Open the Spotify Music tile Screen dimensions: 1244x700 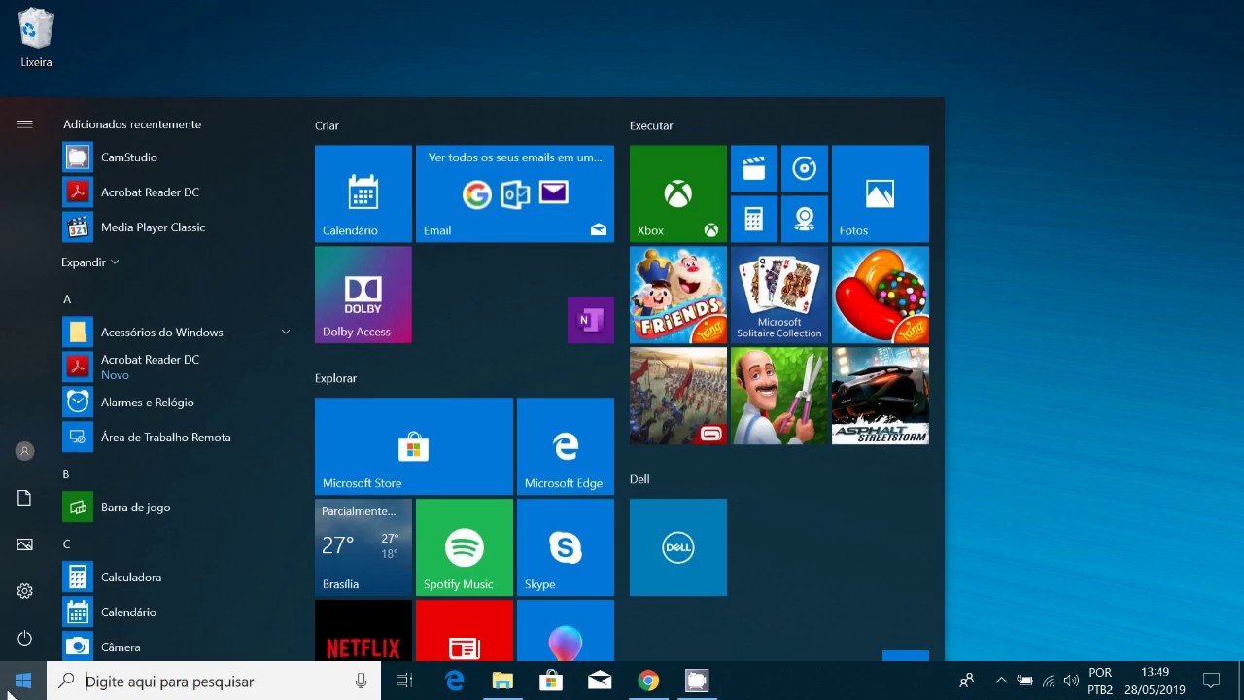tap(464, 547)
